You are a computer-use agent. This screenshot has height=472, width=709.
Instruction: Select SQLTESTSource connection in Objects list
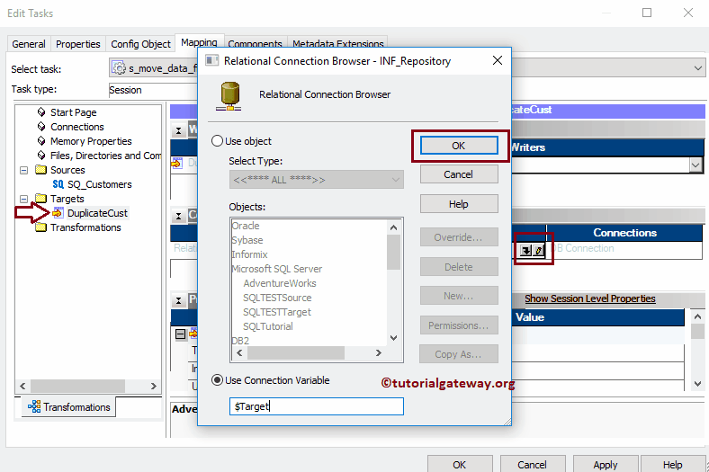click(277, 298)
